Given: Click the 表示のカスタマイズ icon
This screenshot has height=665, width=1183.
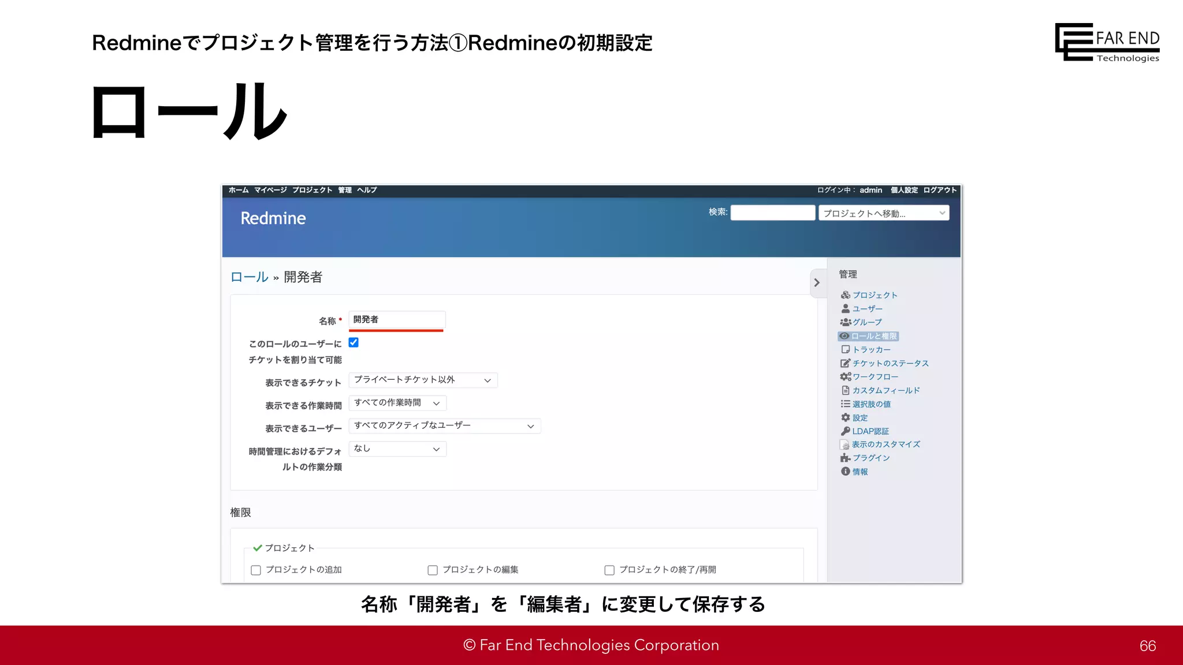Looking at the screenshot, I should pos(845,444).
